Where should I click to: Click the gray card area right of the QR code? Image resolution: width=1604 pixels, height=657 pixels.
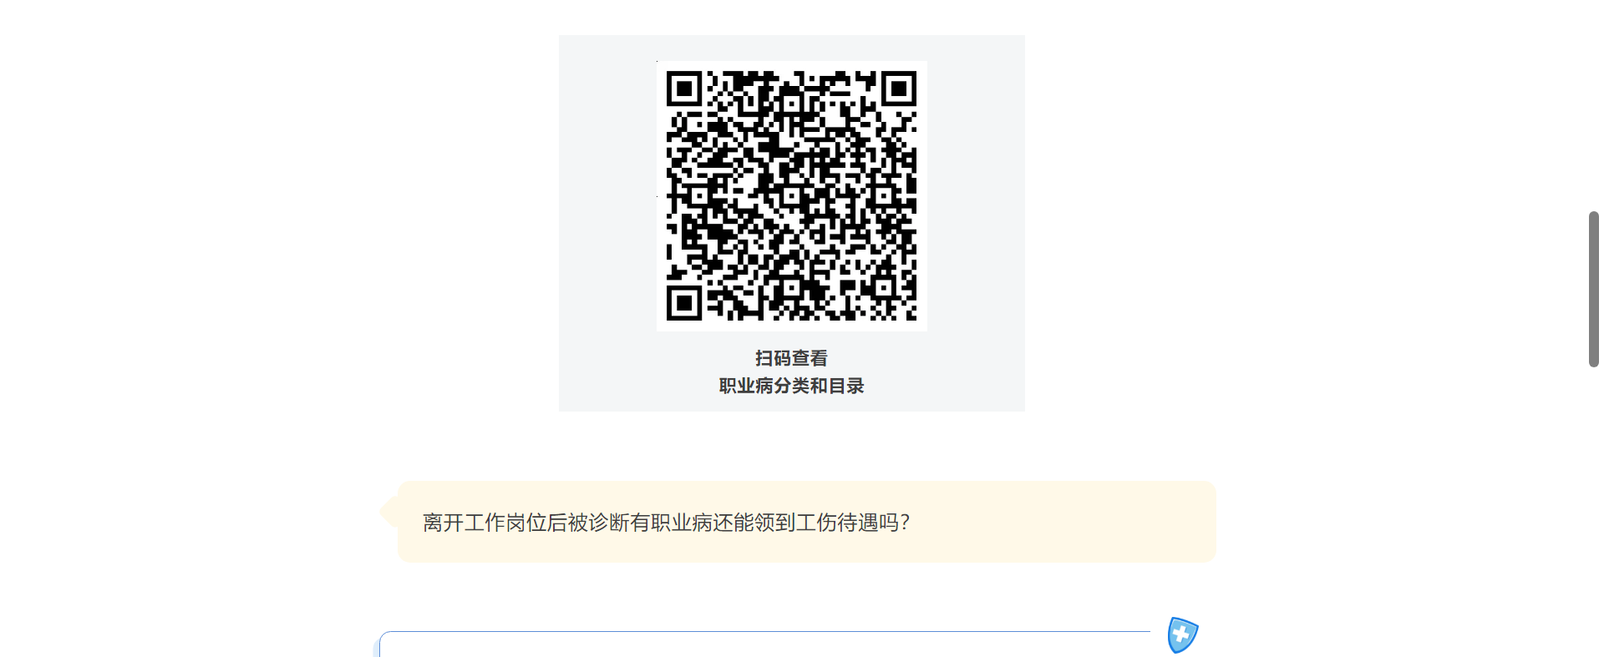point(976,196)
